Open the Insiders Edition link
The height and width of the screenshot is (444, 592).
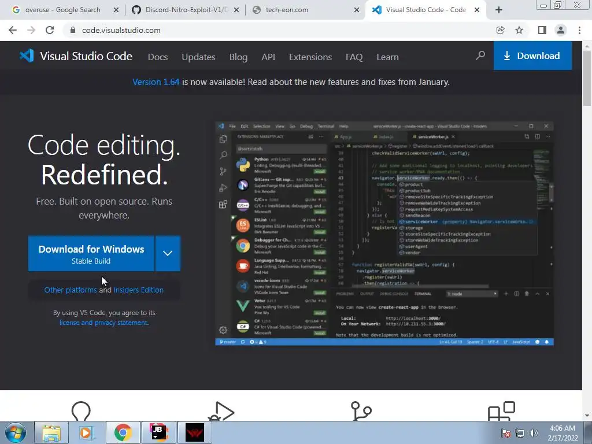pos(139,290)
